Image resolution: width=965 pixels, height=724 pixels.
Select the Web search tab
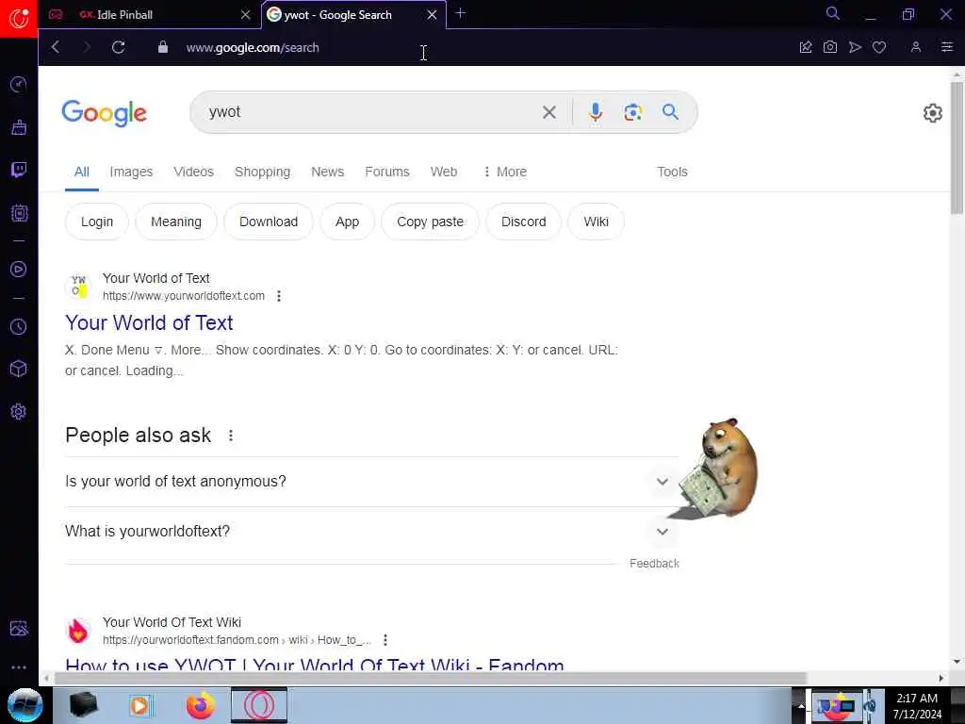[x=444, y=172]
